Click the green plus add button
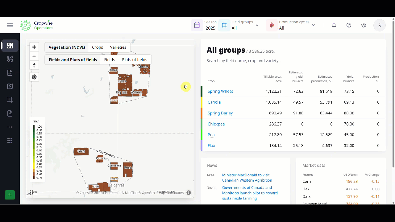This screenshot has height=222, width=395. [x=10, y=195]
